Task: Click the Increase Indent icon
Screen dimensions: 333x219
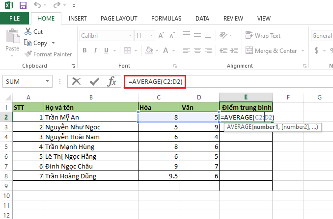Action: (234, 50)
